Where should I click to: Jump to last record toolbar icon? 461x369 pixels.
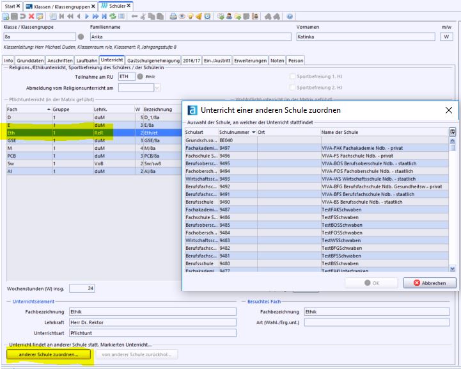click(104, 17)
